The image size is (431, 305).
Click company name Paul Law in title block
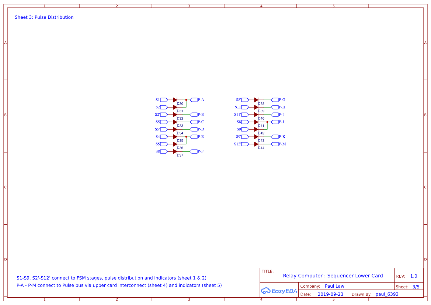tap(334, 286)
